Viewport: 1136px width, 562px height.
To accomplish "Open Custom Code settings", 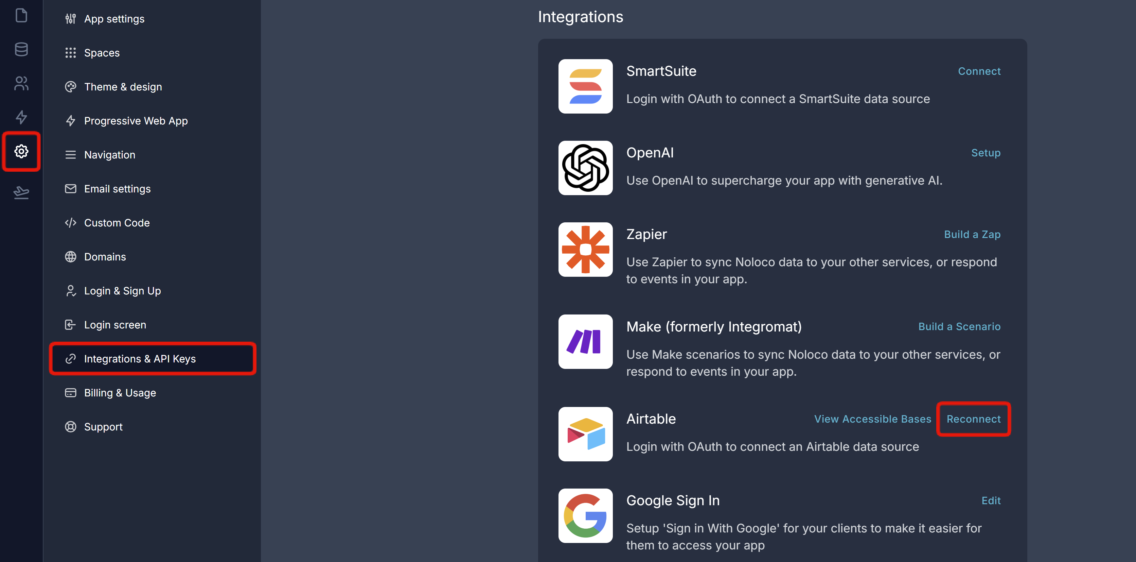I will pos(117,223).
